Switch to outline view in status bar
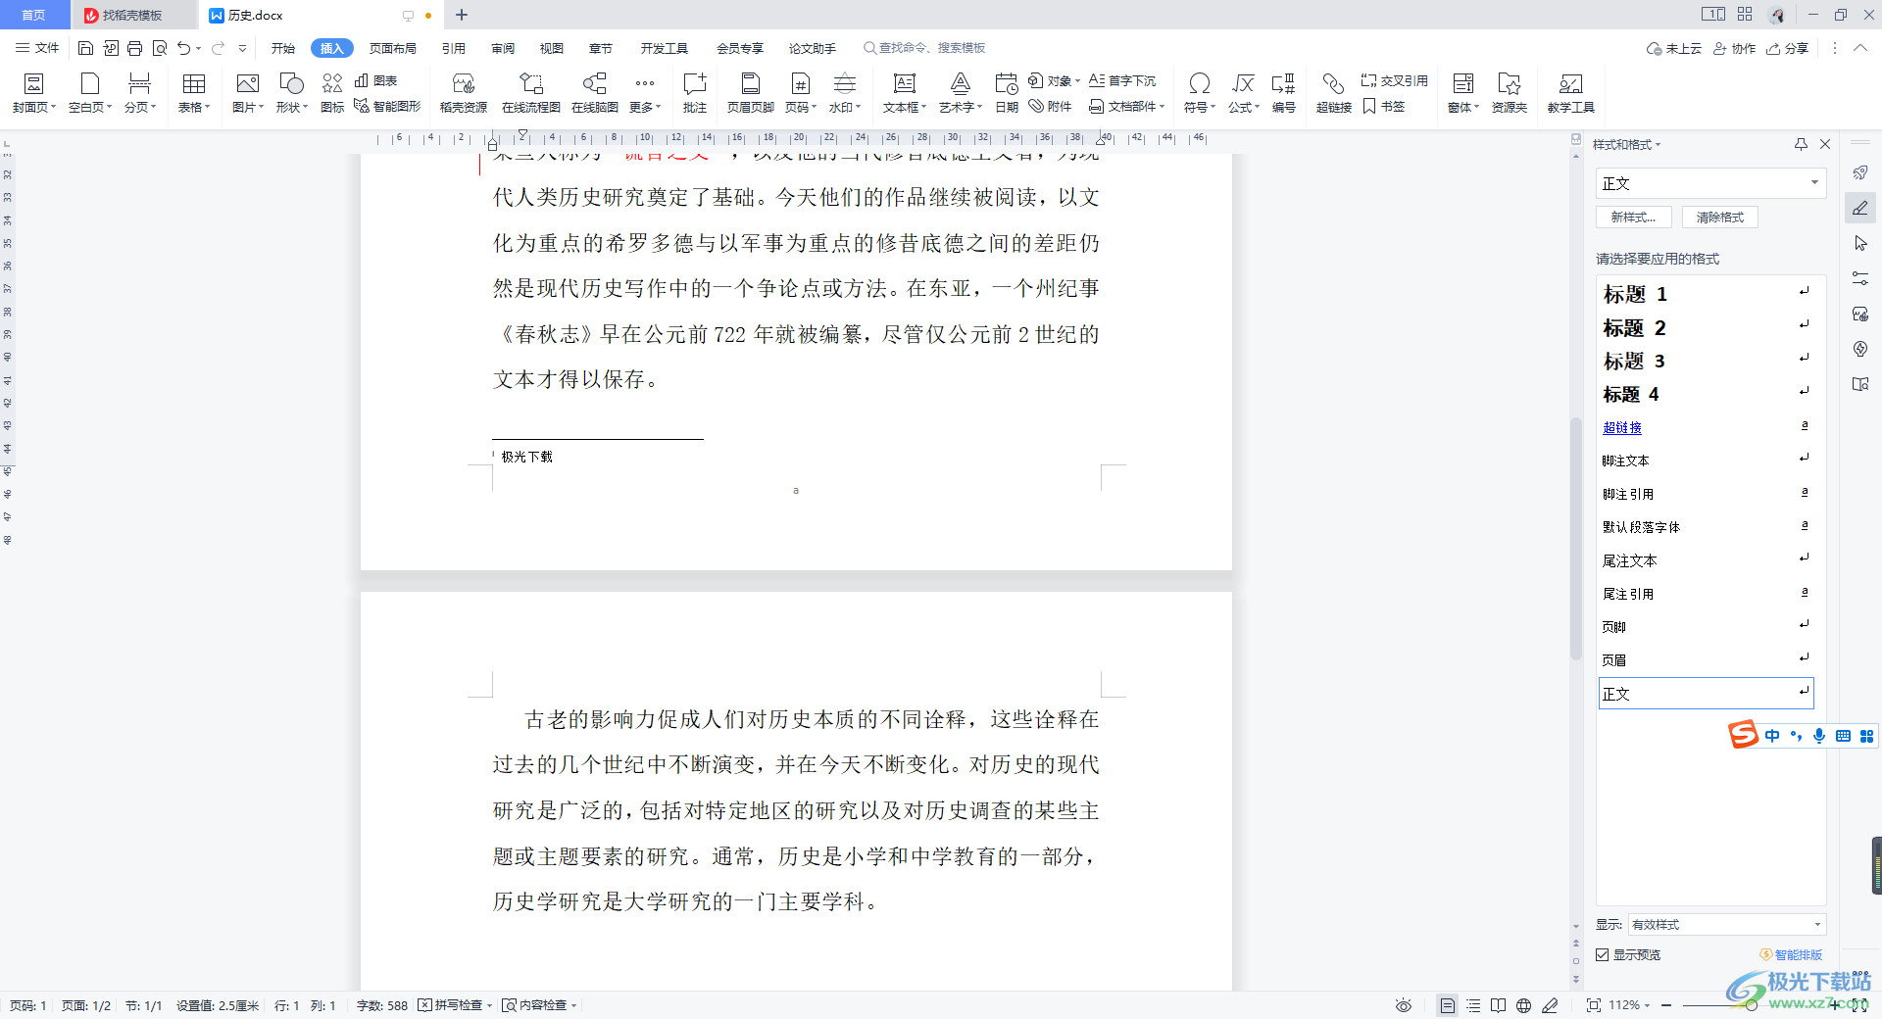Screen dimensions: 1882x1019 pos(1473,1005)
